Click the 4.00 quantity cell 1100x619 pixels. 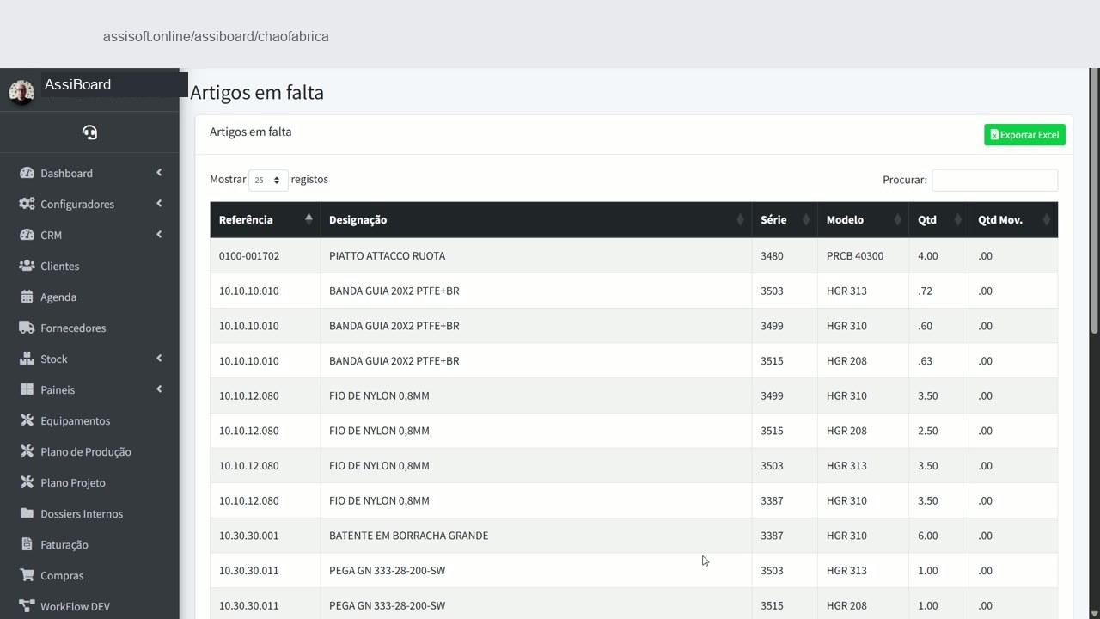click(x=938, y=256)
